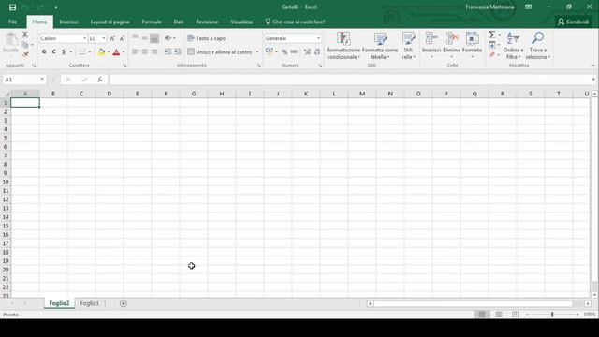
Task: Align cell text right
Action: click(154, 51)
